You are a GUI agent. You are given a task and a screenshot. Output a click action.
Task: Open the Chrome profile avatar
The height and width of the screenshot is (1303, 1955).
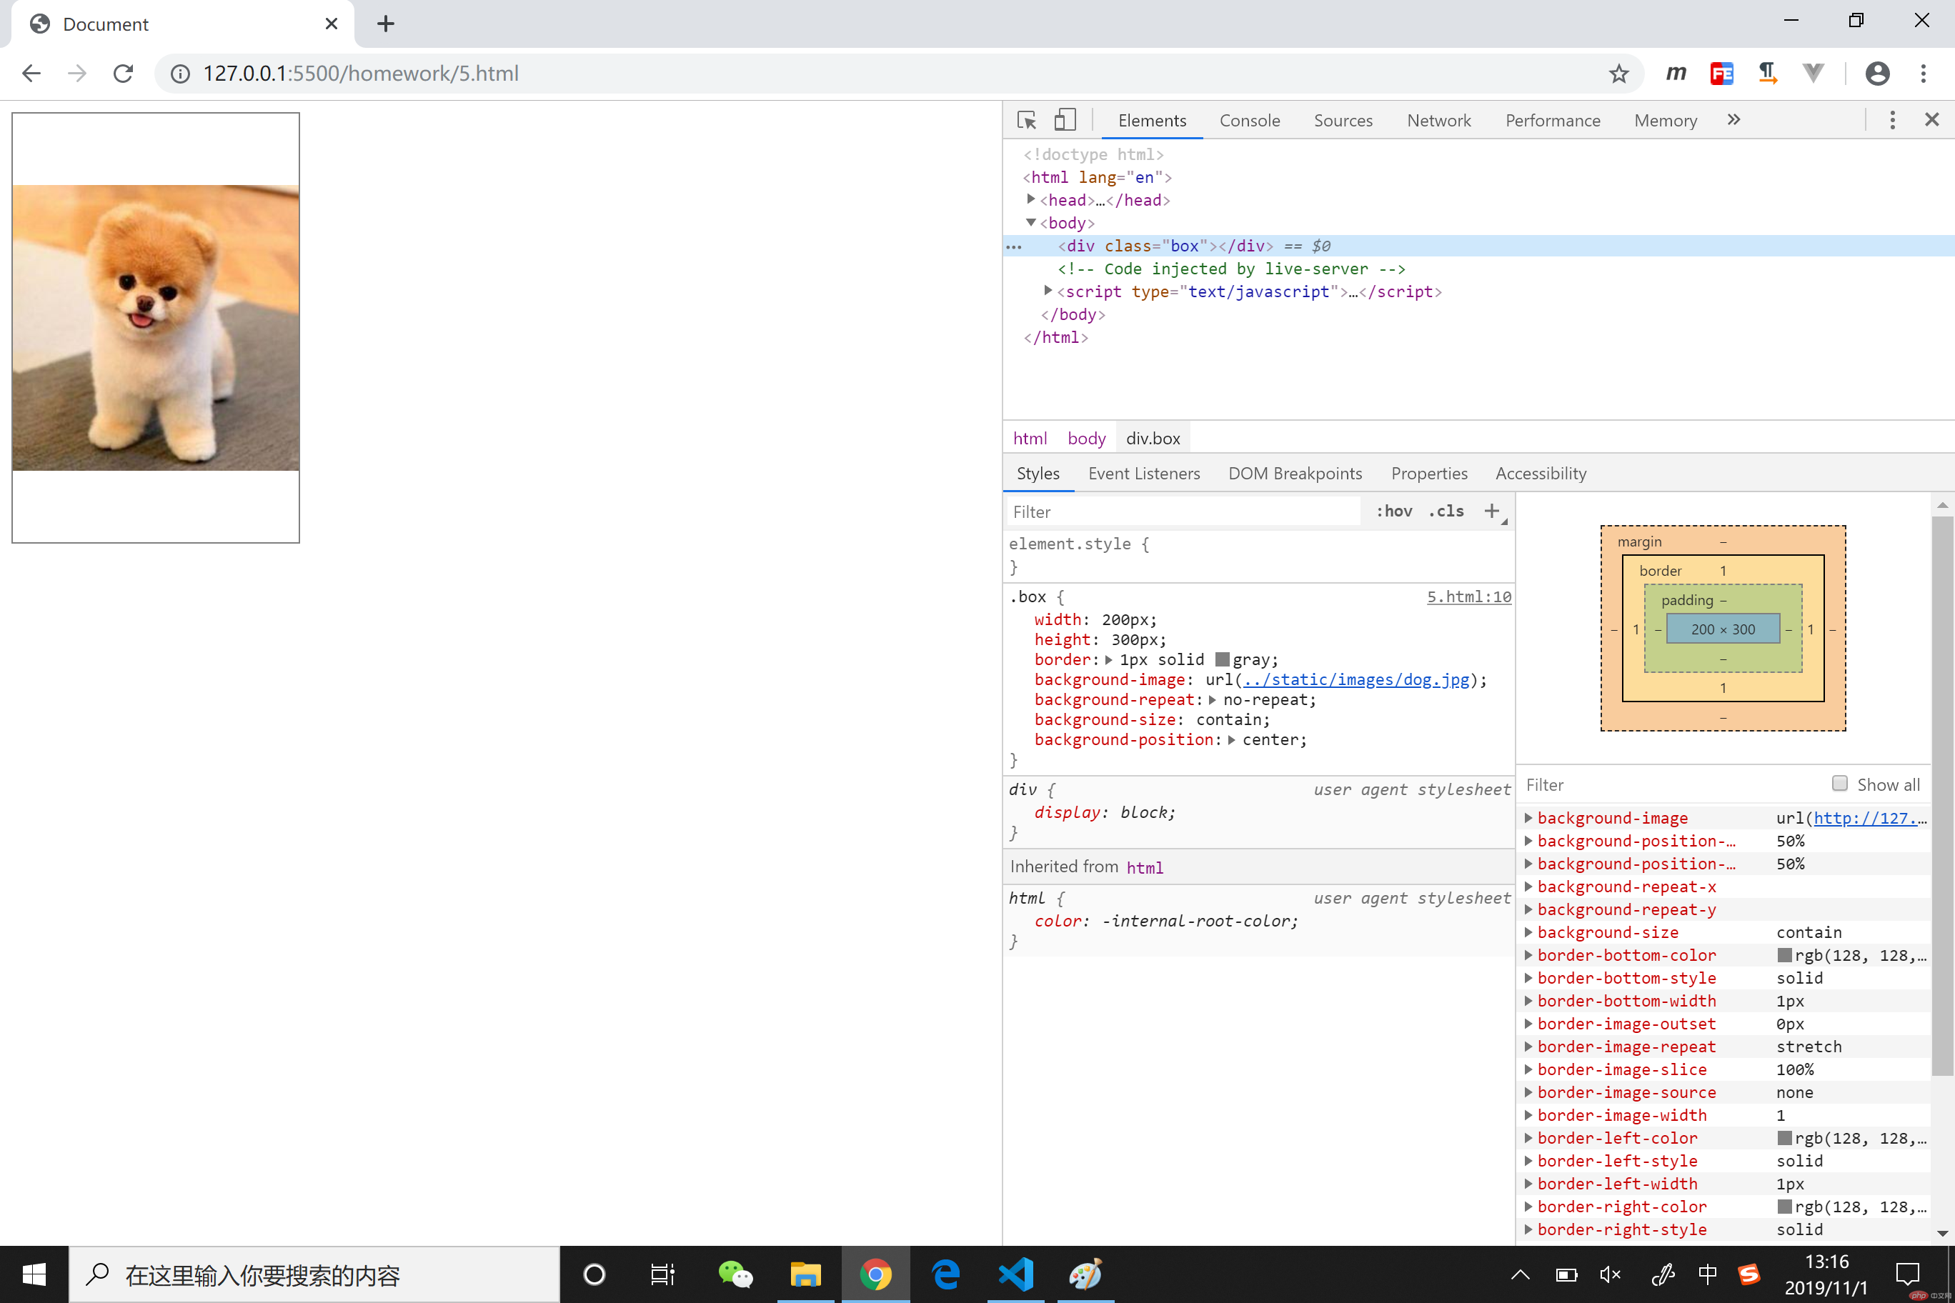click(x=1877, y=74)
